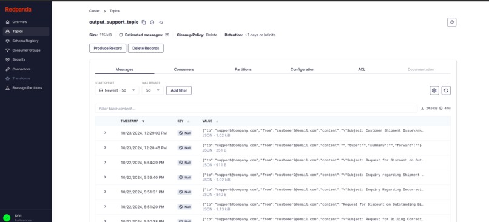Viewport: 489px width, 222px height.
Task: Click the Cluster breadcrumb link
Action: [95, 11]
